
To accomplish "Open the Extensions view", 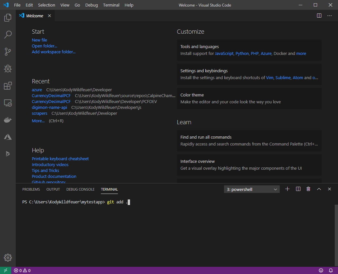I will point(8,86).
